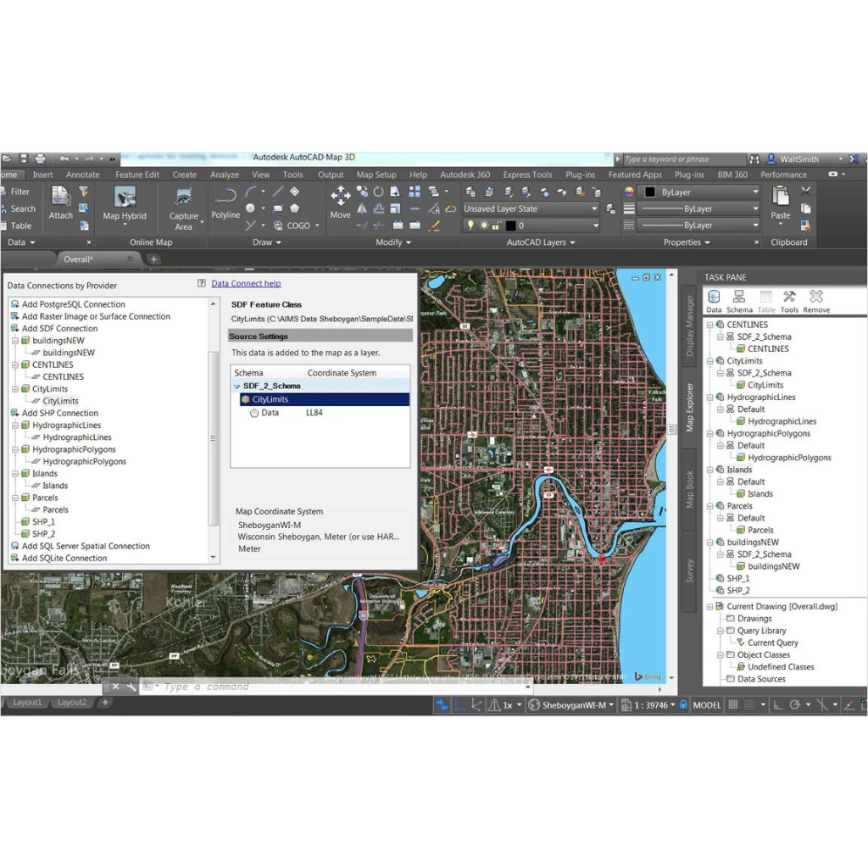The width and height of the screenshot is (868, 868).
Task: Open the ByLayer color swatch dropdown
Action: pyautogui.click(x=755, y=192)
